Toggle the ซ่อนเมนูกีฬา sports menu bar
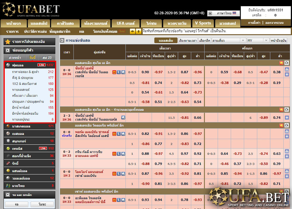The height and width of the screenshot is (209, 292). [x=29, y=50]
